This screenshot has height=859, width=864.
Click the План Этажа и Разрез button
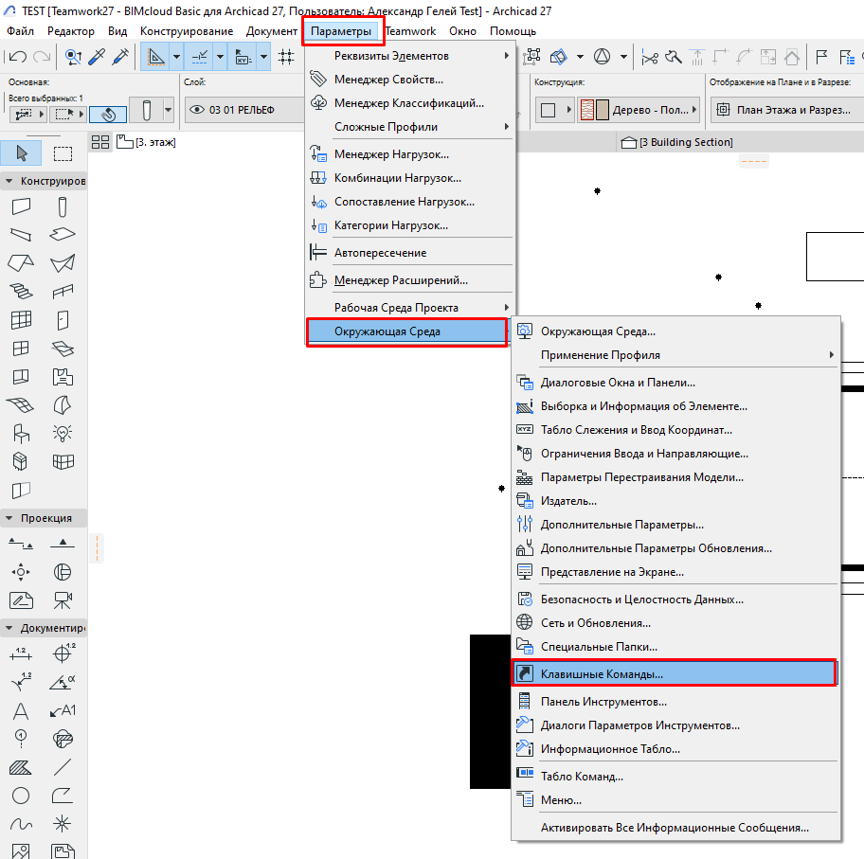pyautogui.click(x=784, y=110)
